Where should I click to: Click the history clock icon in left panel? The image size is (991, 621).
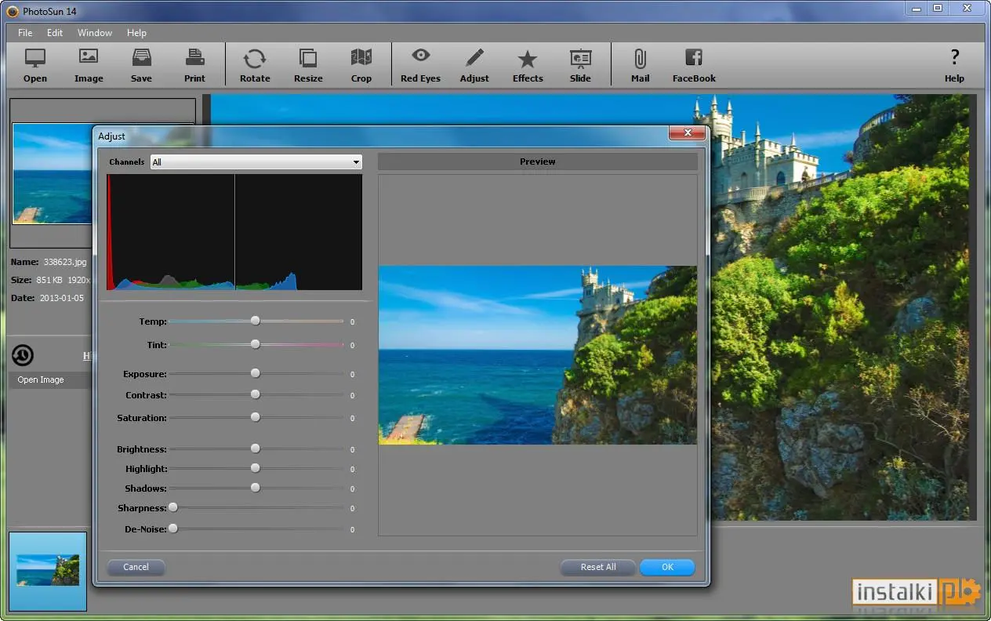pos(23,355)
